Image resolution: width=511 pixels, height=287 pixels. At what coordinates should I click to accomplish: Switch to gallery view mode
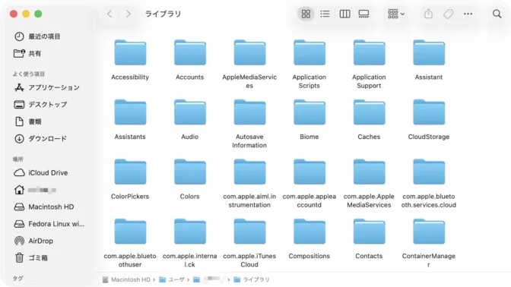363,14
